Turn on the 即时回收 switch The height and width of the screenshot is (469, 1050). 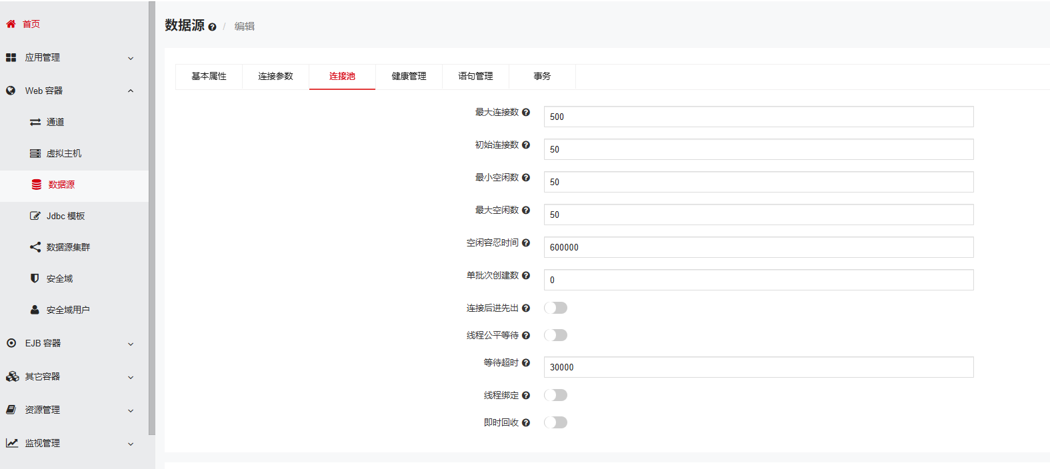pos(555,422)
